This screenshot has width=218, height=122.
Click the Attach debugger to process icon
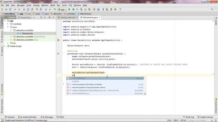pos(81,9)
